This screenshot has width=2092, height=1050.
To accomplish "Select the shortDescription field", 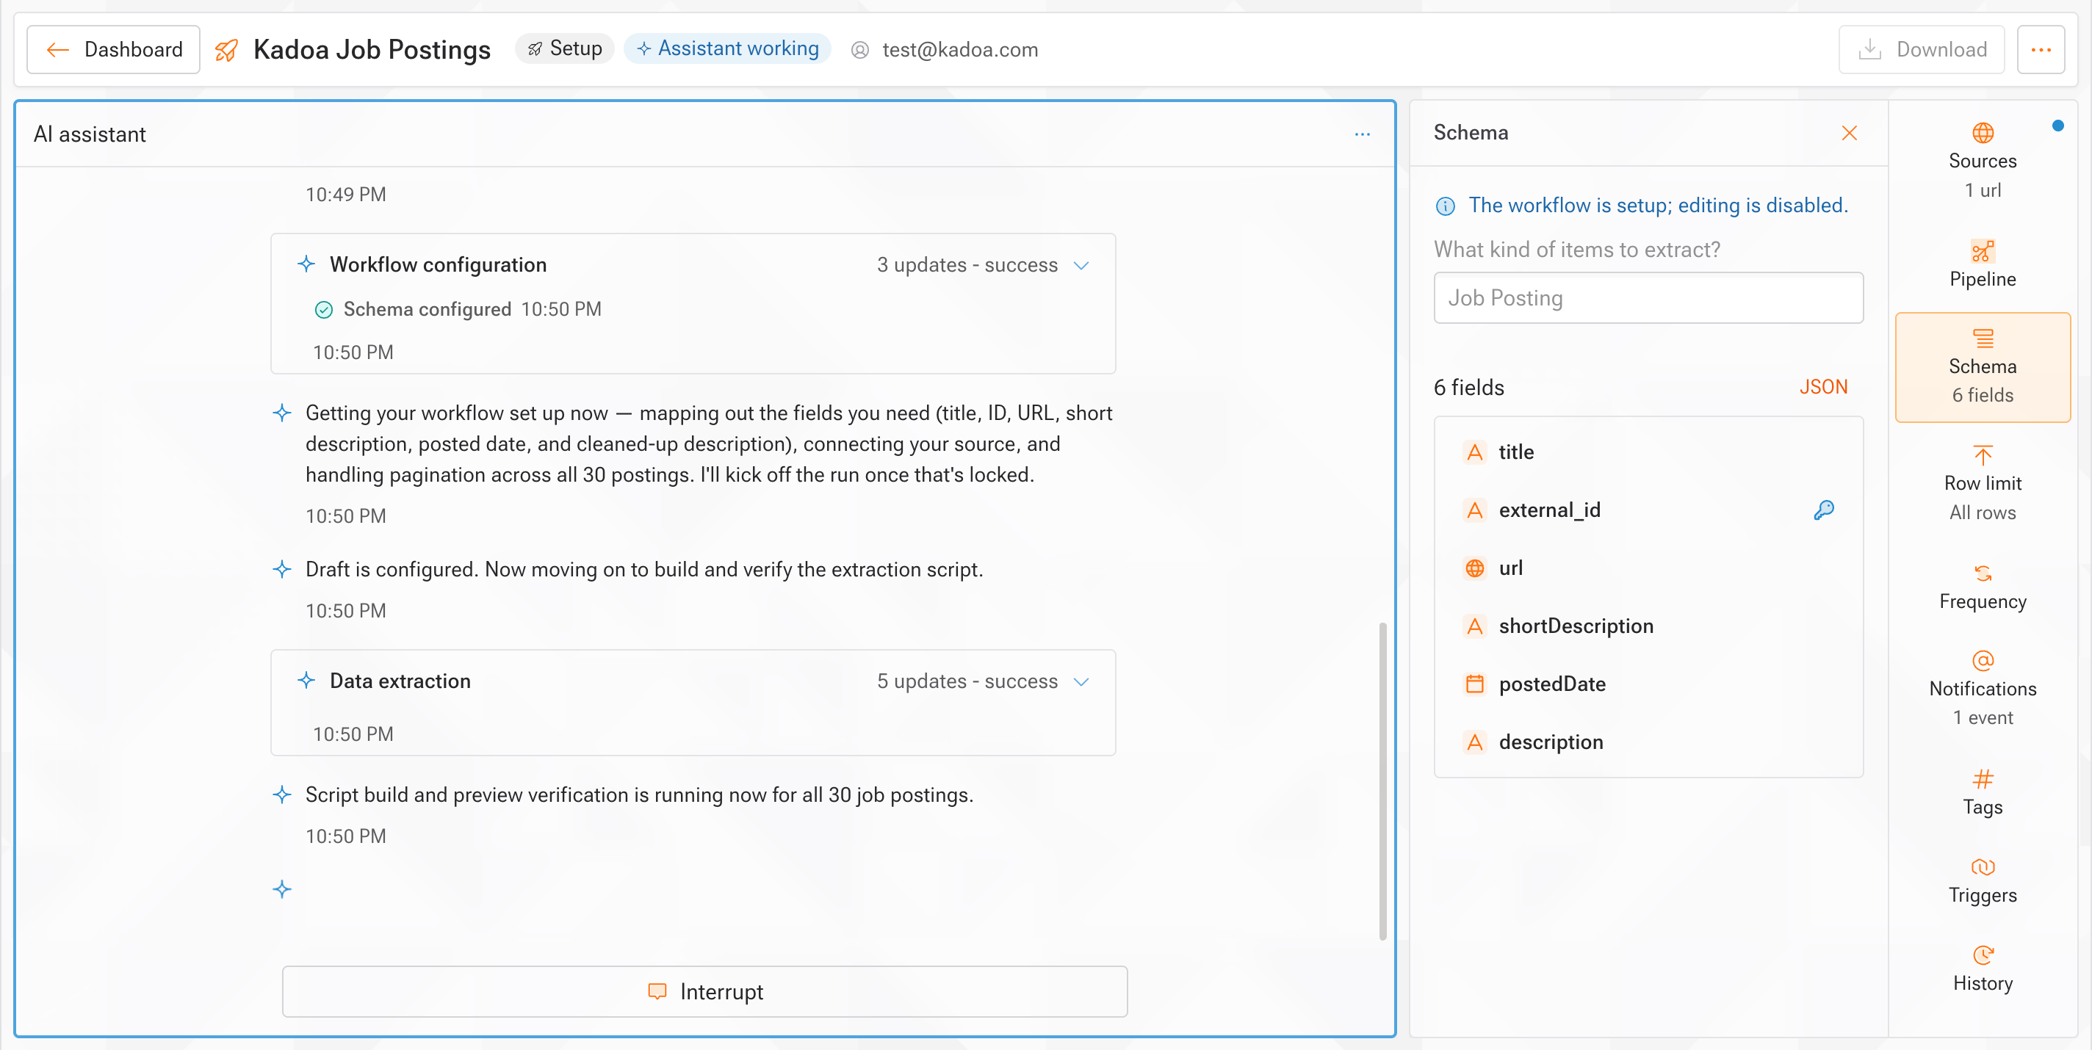I will 1648,626.
